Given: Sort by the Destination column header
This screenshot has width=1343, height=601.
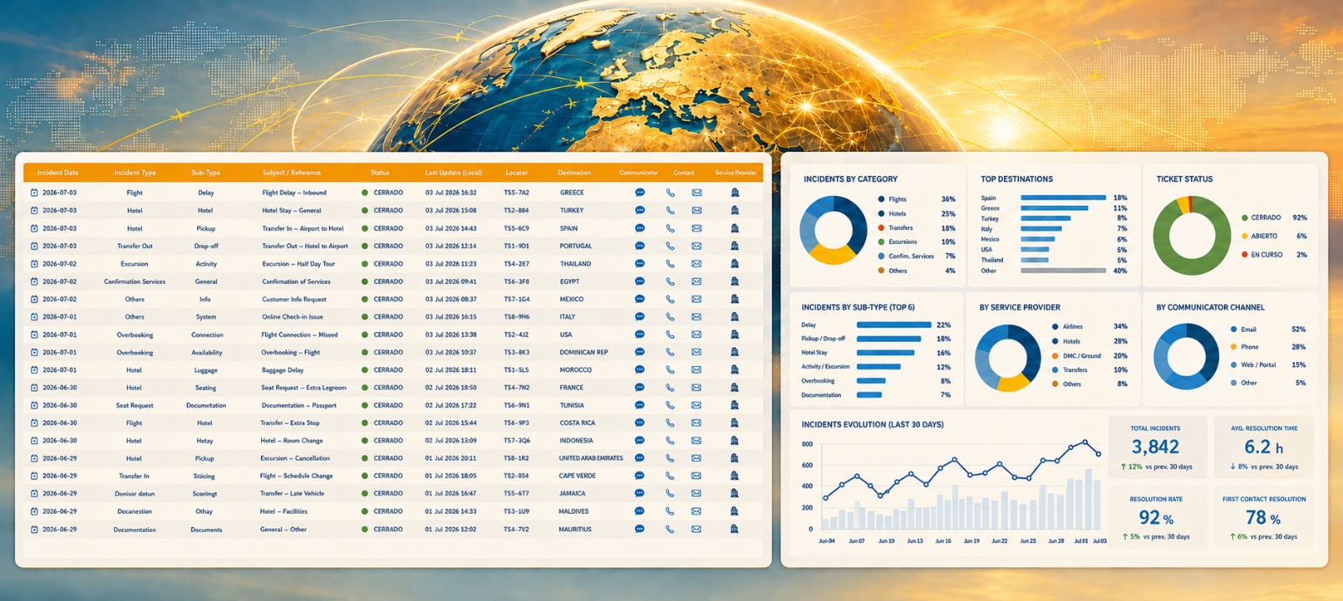Looking at the screenshot, I should (x=574, y=173).
